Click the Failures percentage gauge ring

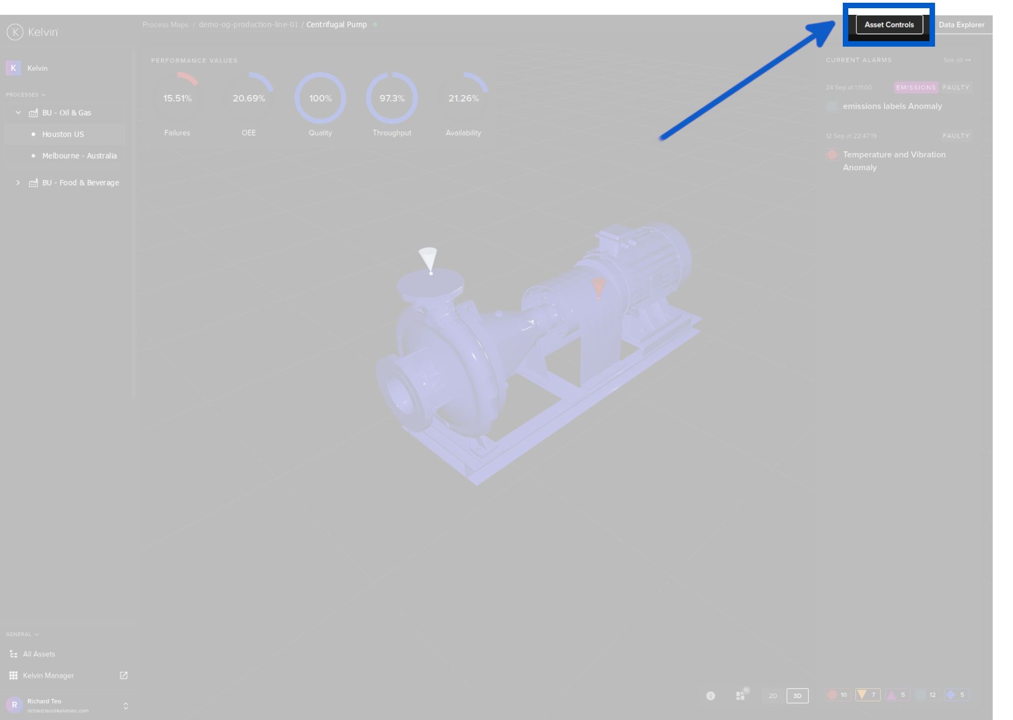pos(177,98)
